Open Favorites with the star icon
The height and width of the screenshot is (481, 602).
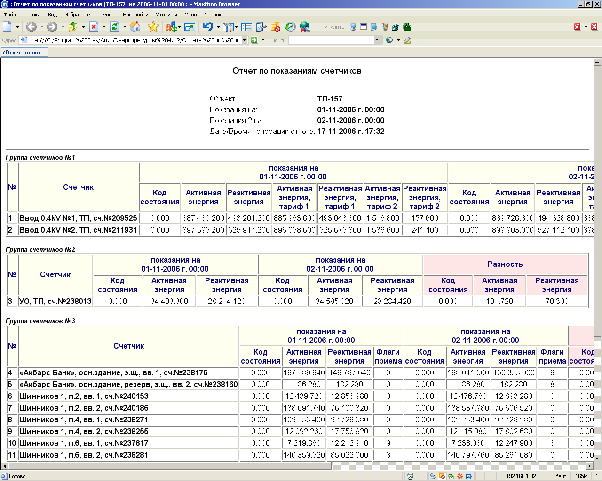[x=153, y=27]
